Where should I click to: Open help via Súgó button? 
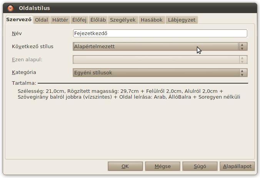coord(200,166)
